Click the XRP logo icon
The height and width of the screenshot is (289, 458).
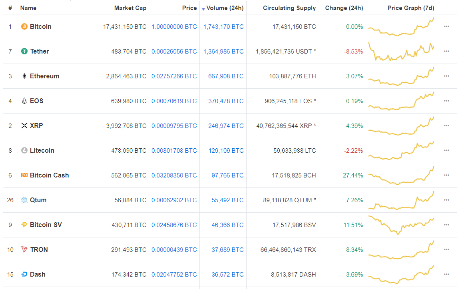pyautogui.click(x=24, y=126)
